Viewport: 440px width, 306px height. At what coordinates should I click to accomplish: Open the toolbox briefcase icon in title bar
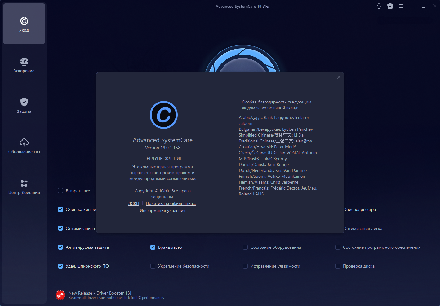[390, 6]
